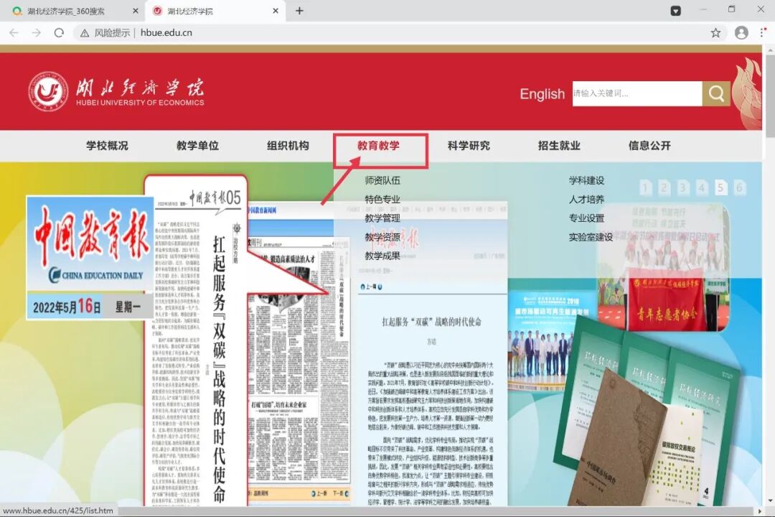Select 学科建设 submenu item
Image resolution: width=775 pixels, height=517 pixels.
587,180
